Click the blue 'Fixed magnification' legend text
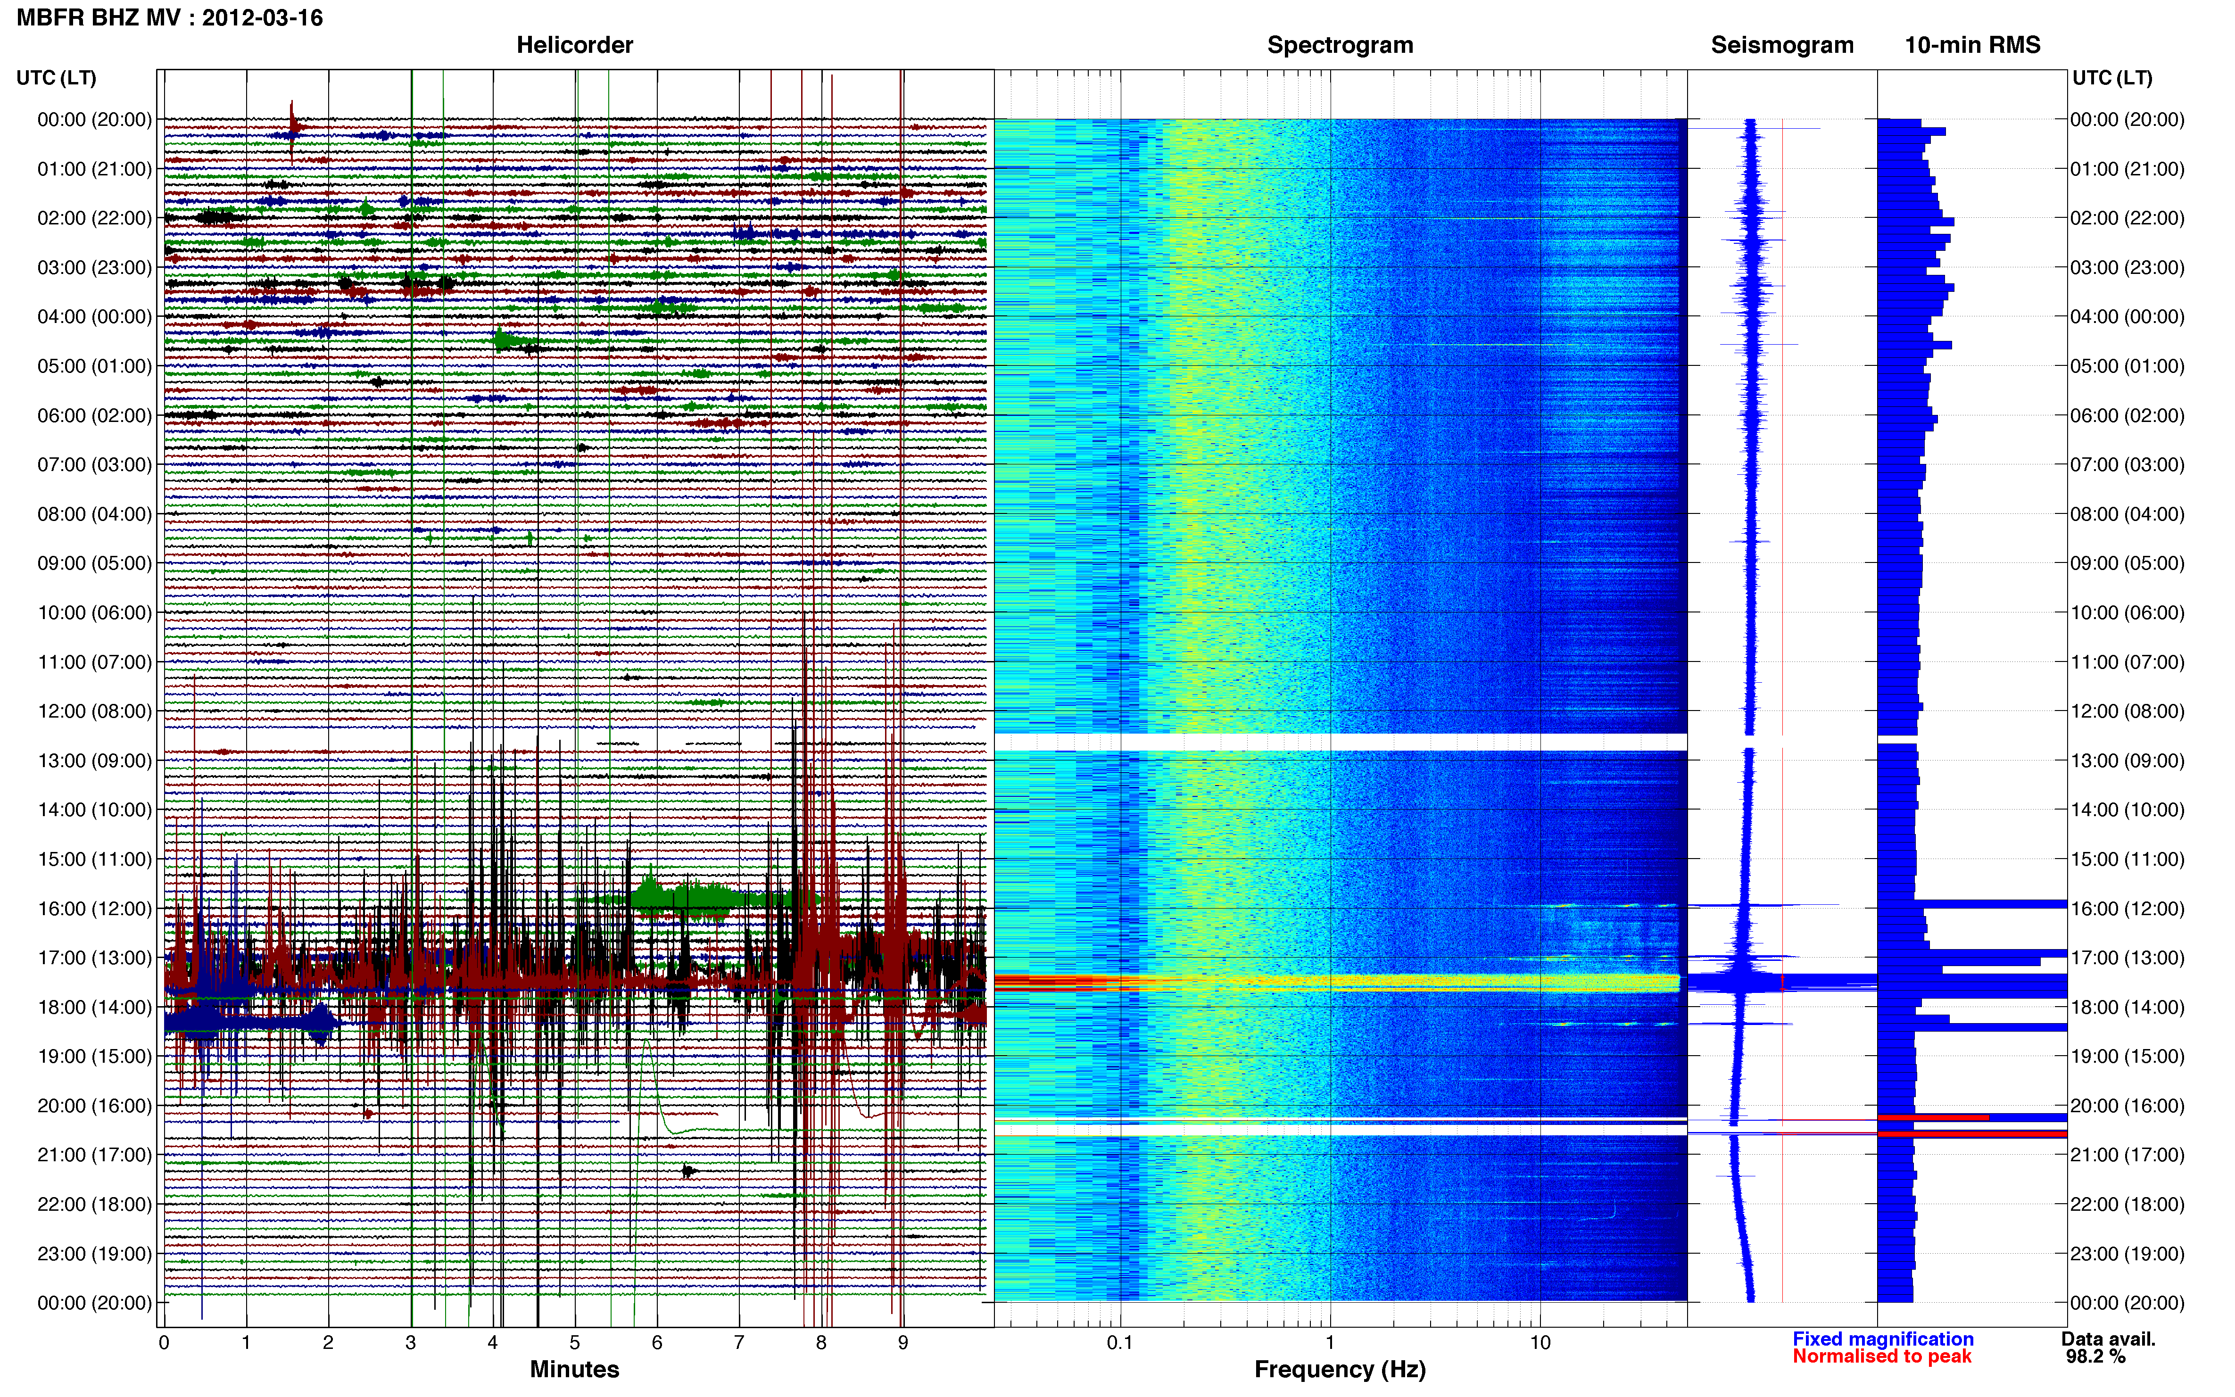This screenshot has width=2235, height=1397. click(1883, 1340)
